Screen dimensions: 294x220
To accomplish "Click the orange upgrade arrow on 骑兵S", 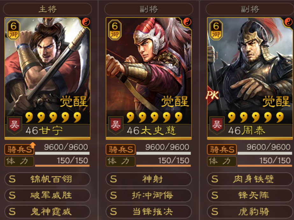I will click(33, 145).
